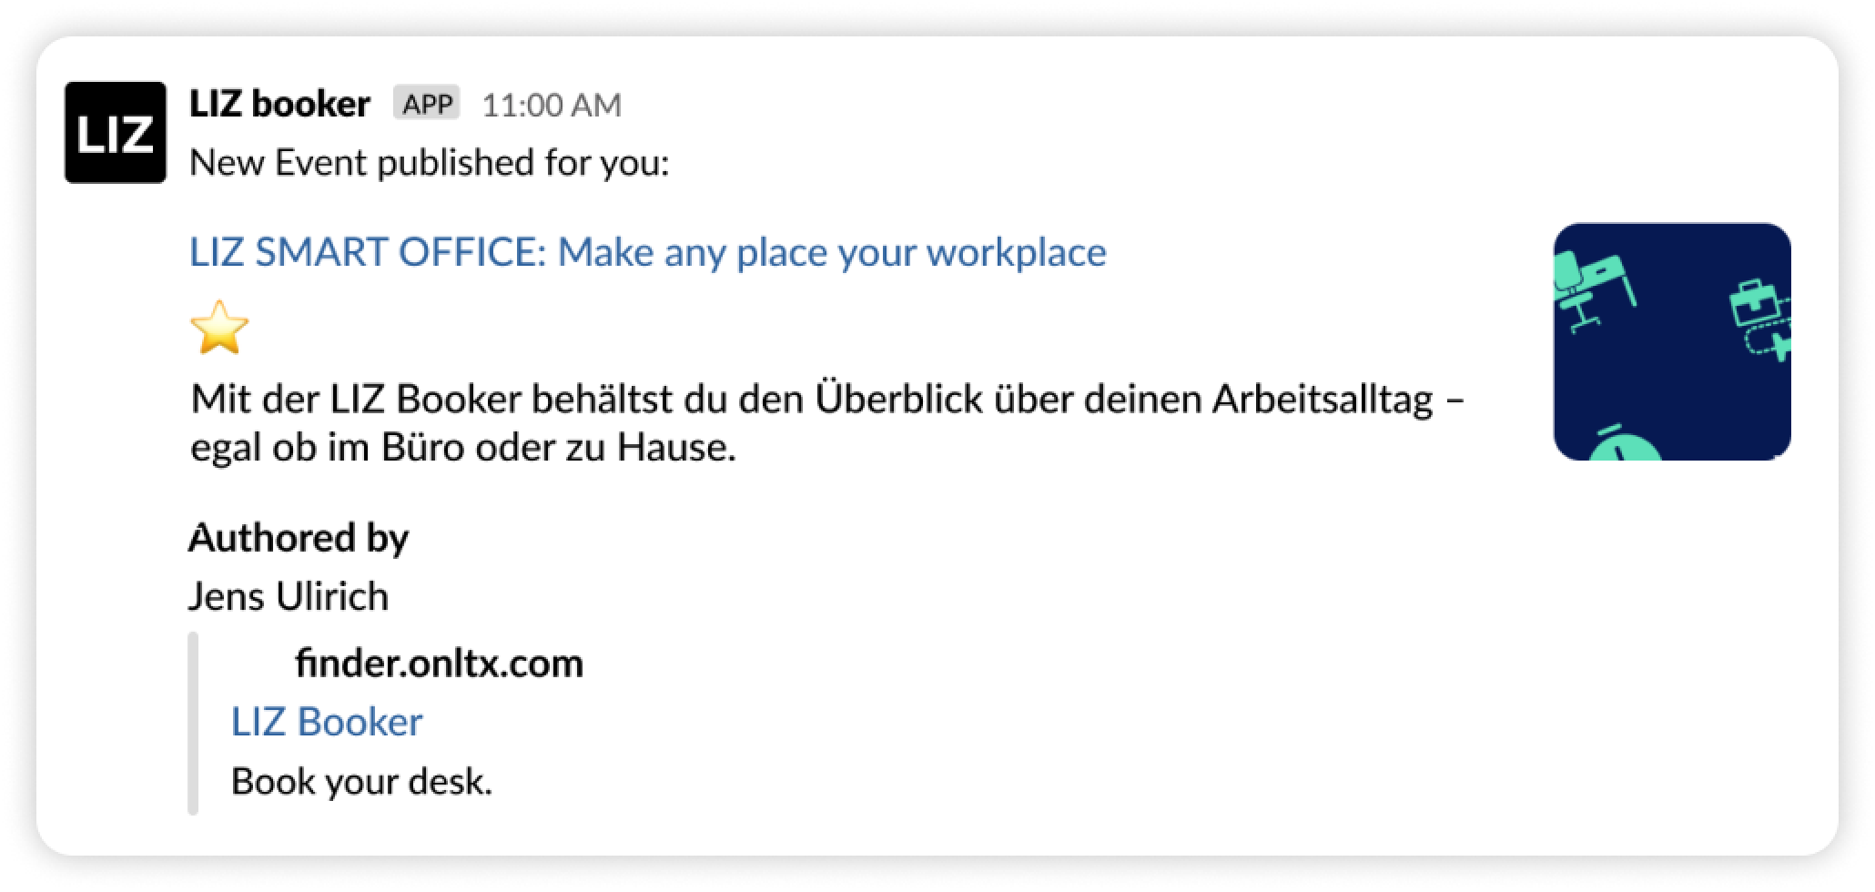Open the LIZ Booker attachment link
This screenshot has width=1875, height=892.
[x=327, y=722]
